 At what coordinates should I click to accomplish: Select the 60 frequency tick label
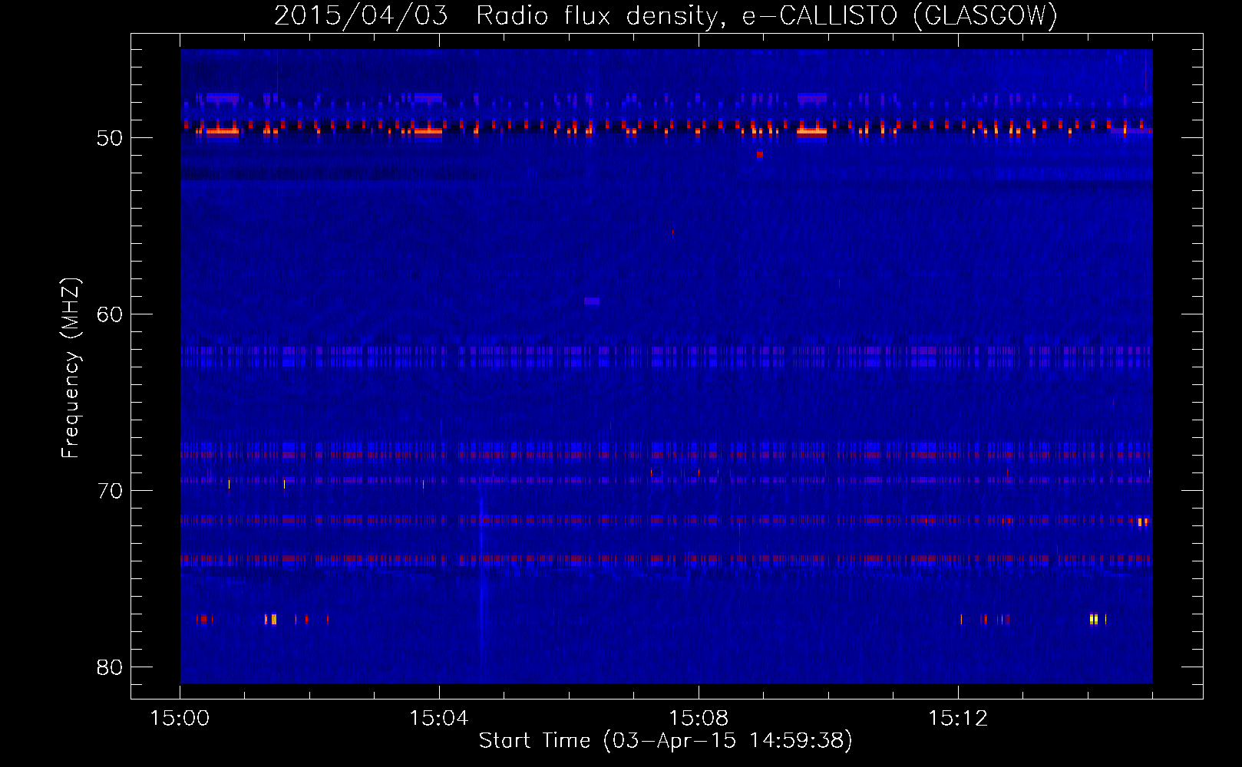110,314
